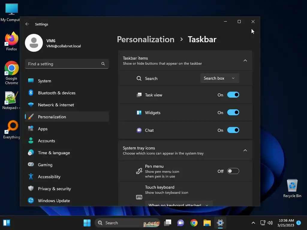Click the Settings gear on the taskbar

(220, 223)
